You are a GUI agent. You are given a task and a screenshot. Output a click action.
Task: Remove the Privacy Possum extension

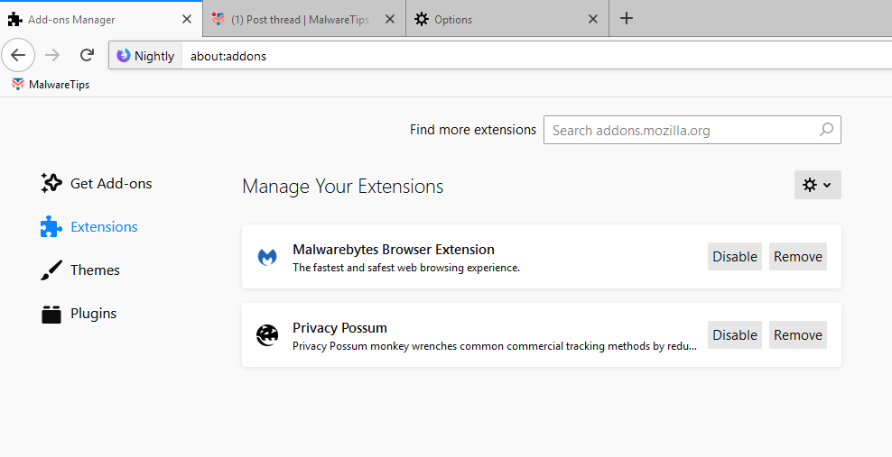(797, 335)
